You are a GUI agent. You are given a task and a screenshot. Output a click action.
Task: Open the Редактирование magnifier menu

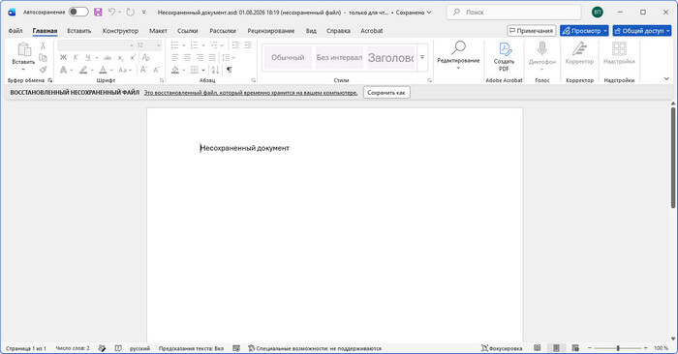point(458,55)
